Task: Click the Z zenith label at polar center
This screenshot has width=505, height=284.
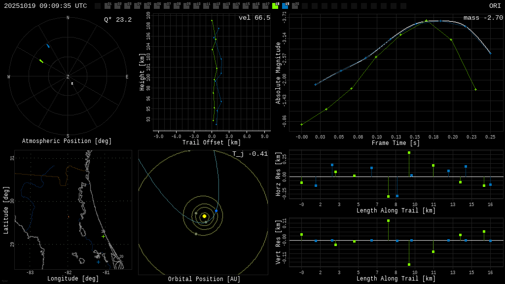Action: tap(68, 77)
